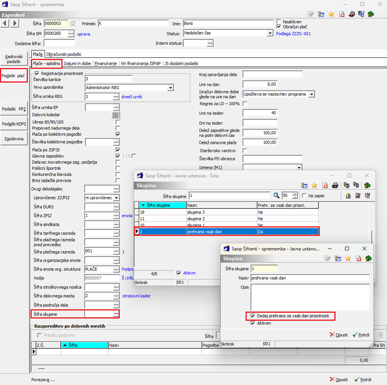Screen dimensions: 387x385
Task: Open Status dropdown Nedoločen čas
Action: 270,33
